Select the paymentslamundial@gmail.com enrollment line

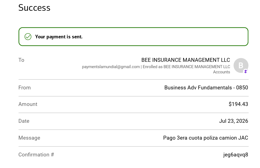point(156,67)
